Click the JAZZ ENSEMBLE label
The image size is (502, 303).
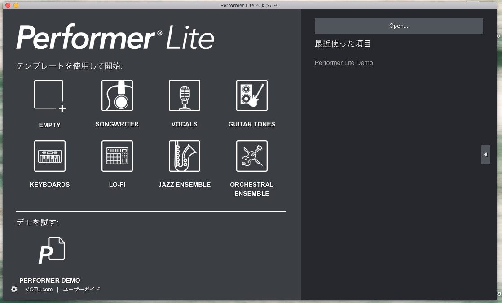[185, 185]
